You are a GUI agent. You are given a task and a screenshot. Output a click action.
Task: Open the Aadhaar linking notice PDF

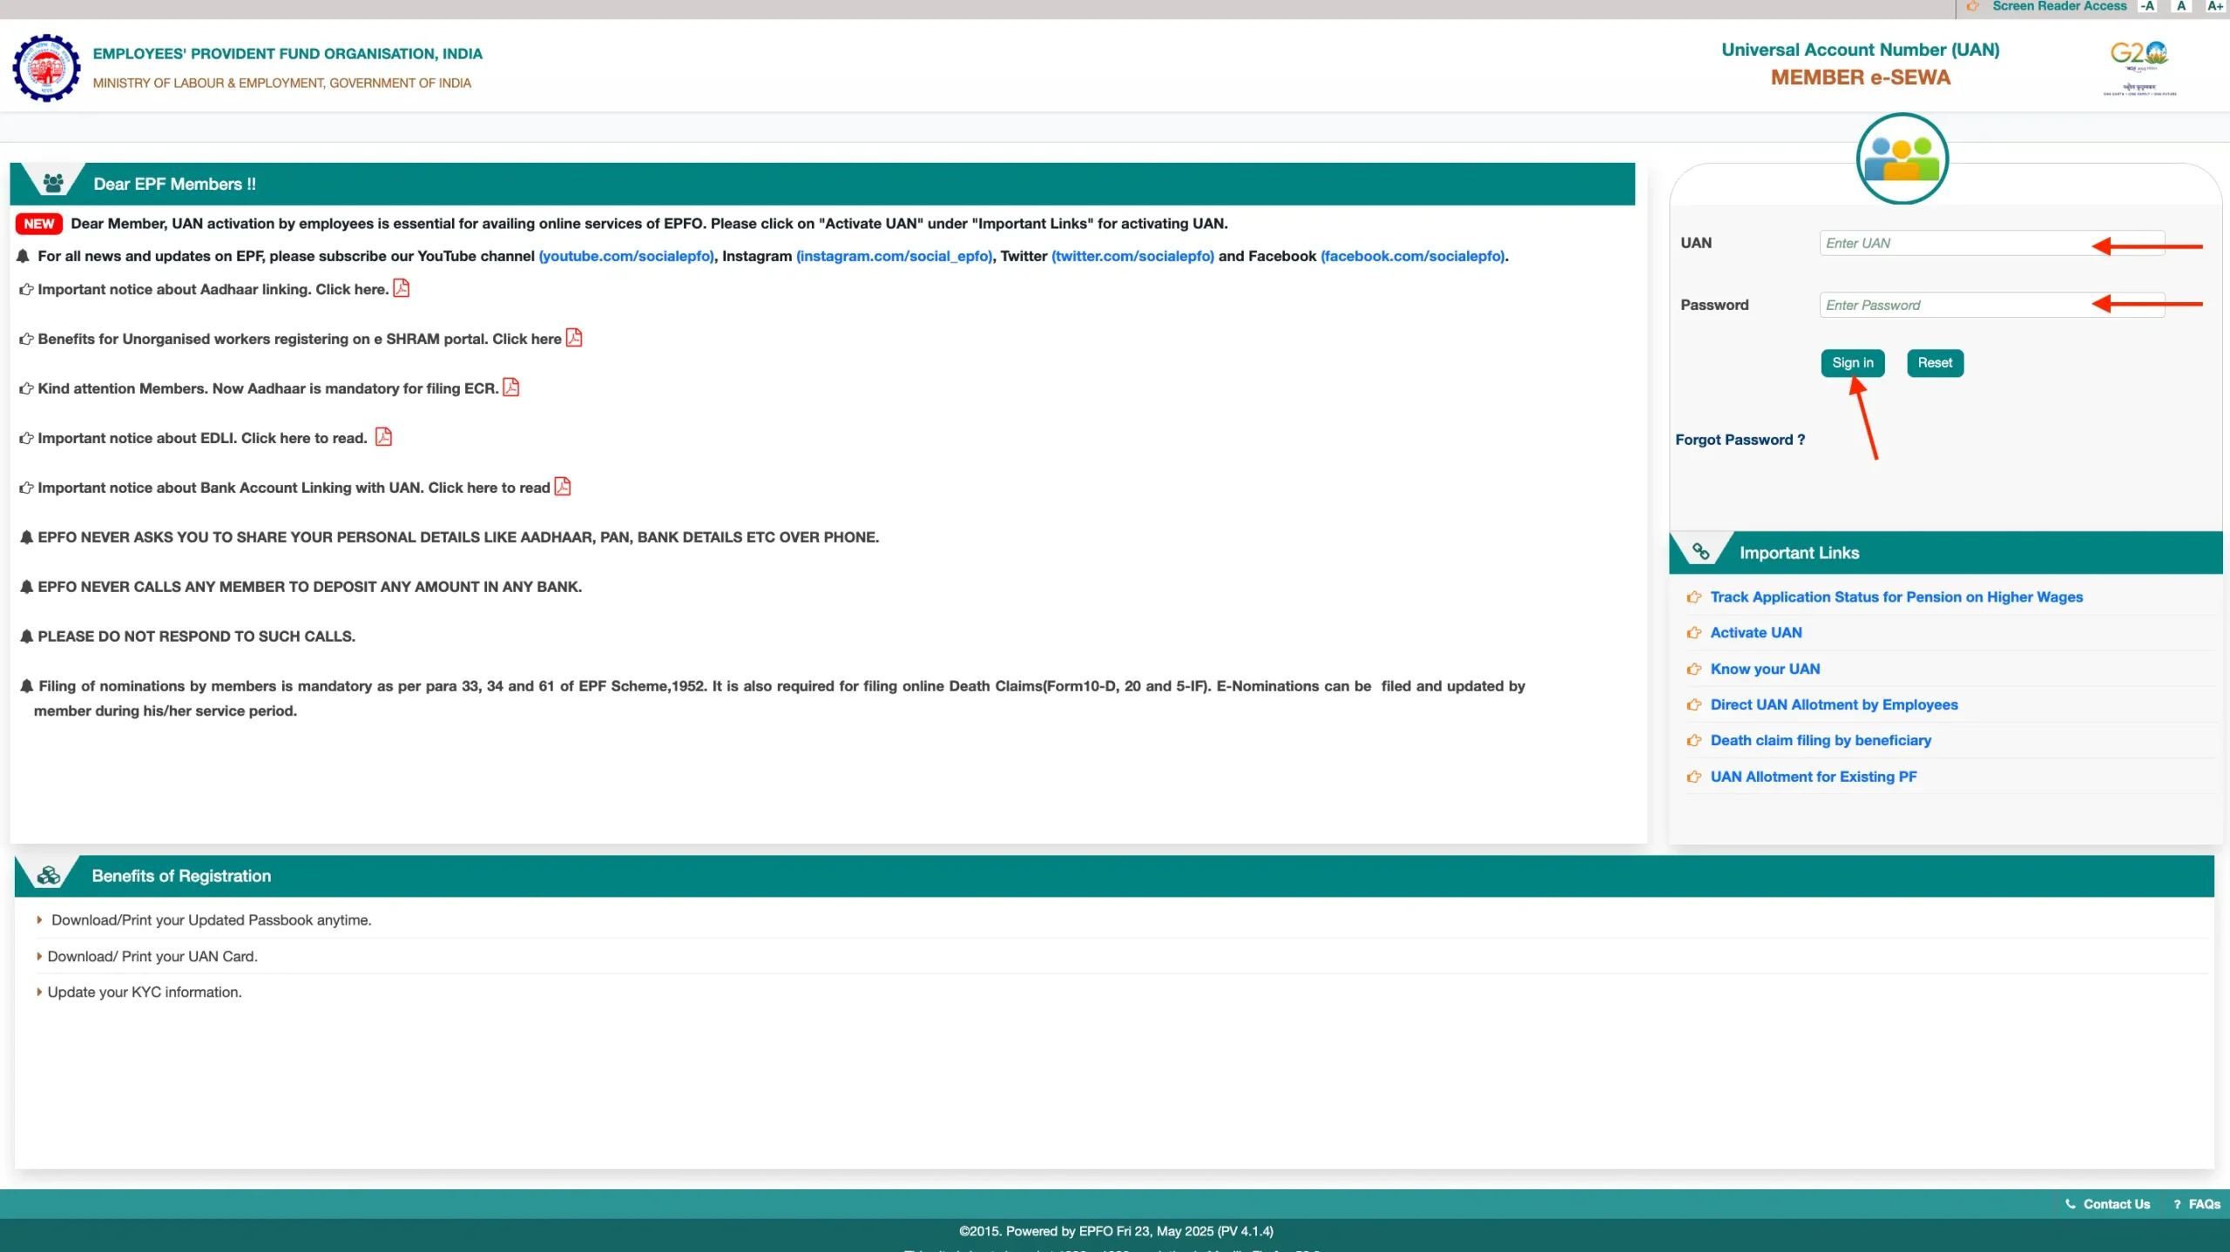[x=401, y=288]
